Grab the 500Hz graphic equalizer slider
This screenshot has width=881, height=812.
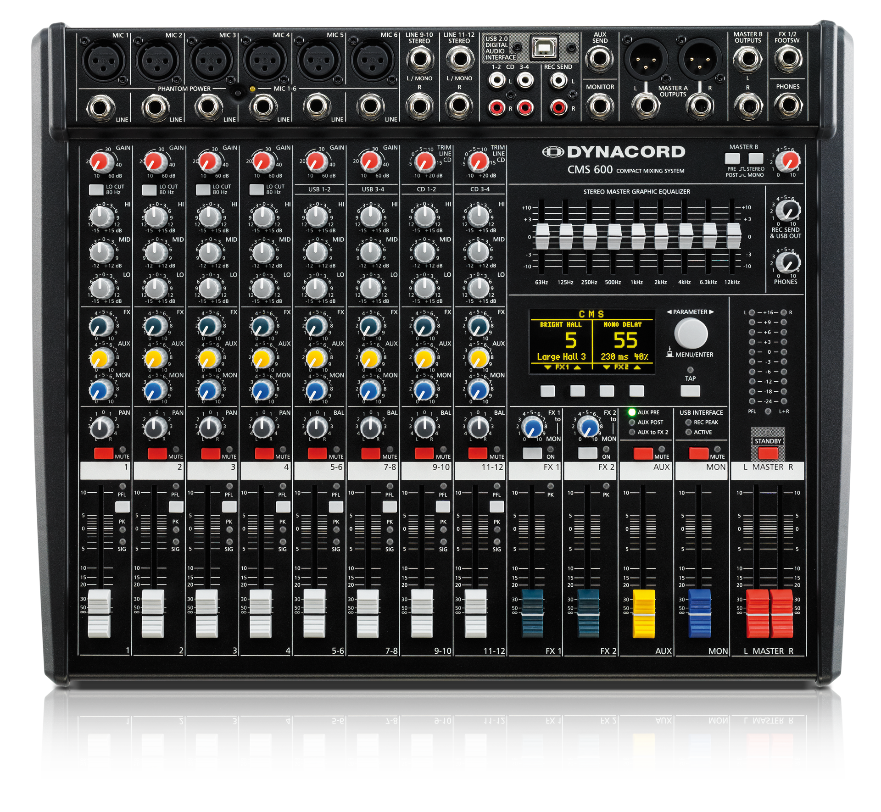(614, 237)
